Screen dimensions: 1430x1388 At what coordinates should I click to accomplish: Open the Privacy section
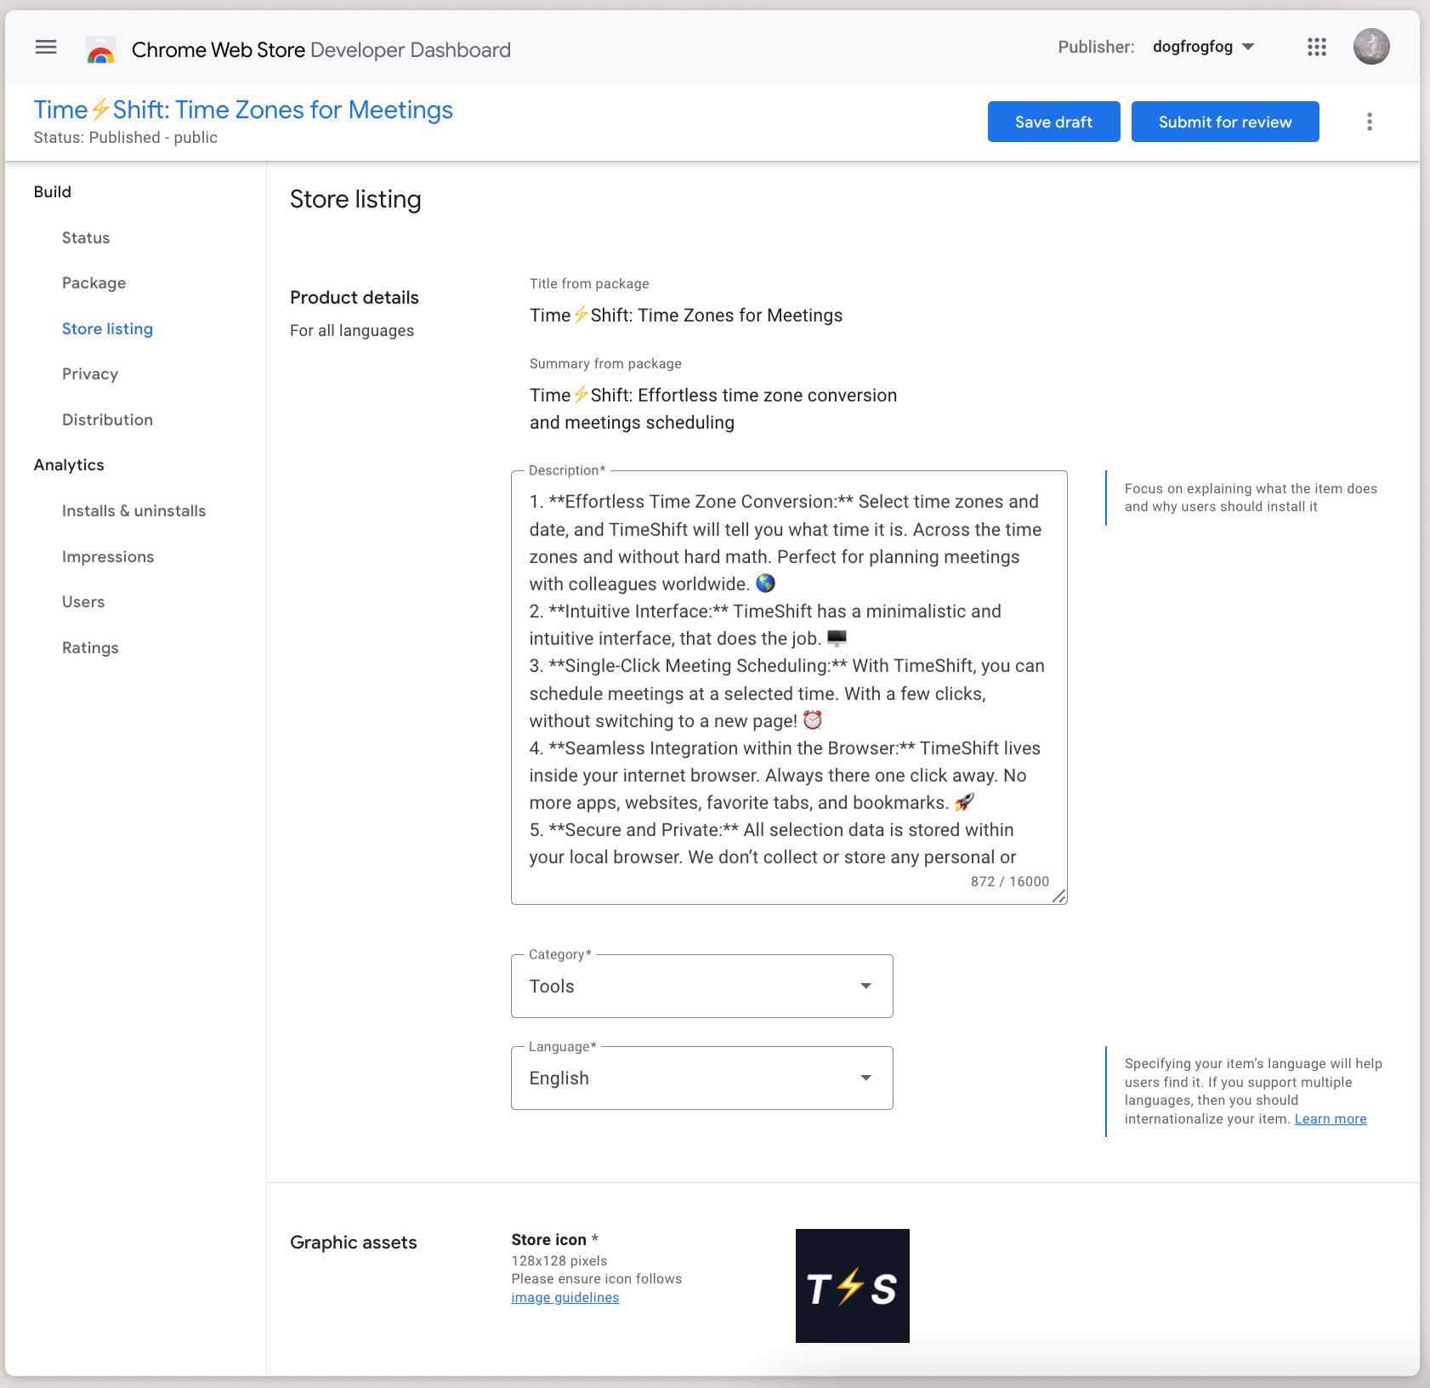click(90, 374)
